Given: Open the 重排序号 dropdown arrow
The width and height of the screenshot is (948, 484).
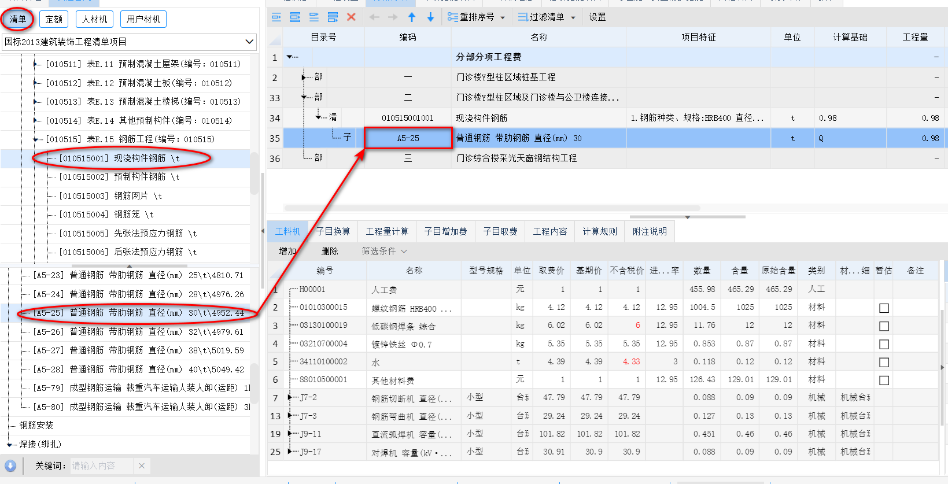Looking at the screenshot, I should (x=503, y=17).
